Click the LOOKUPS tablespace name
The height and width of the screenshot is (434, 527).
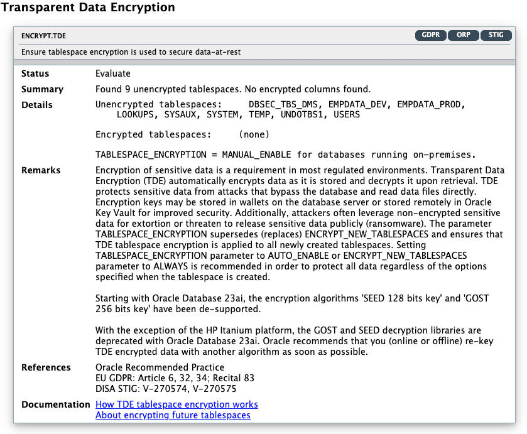(x=135, y=115)
